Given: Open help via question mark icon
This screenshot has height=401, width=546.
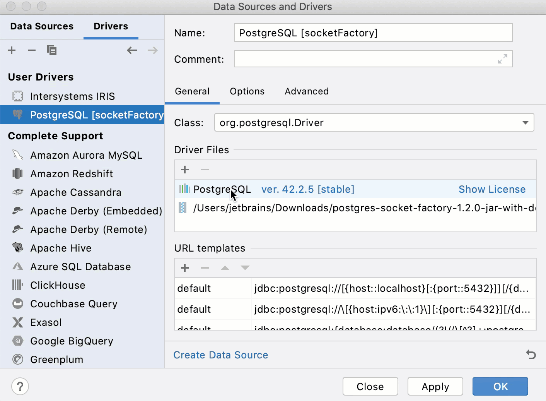Looking at the screenshot, I should pyautogui.click(x=20, y=386).
